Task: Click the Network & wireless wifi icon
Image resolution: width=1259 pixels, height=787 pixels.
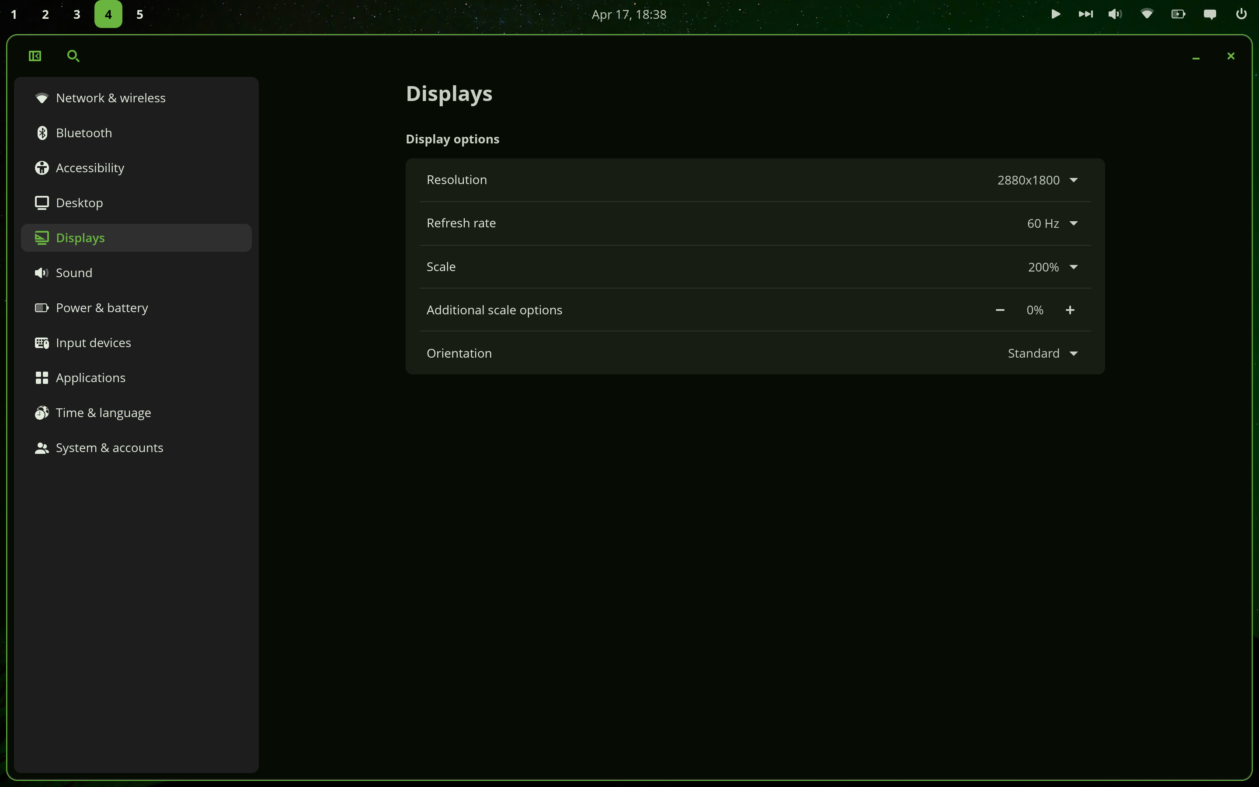Action: point(42,98)
